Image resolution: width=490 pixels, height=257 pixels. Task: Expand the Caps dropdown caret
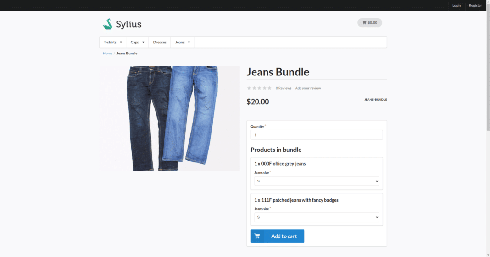143,42
